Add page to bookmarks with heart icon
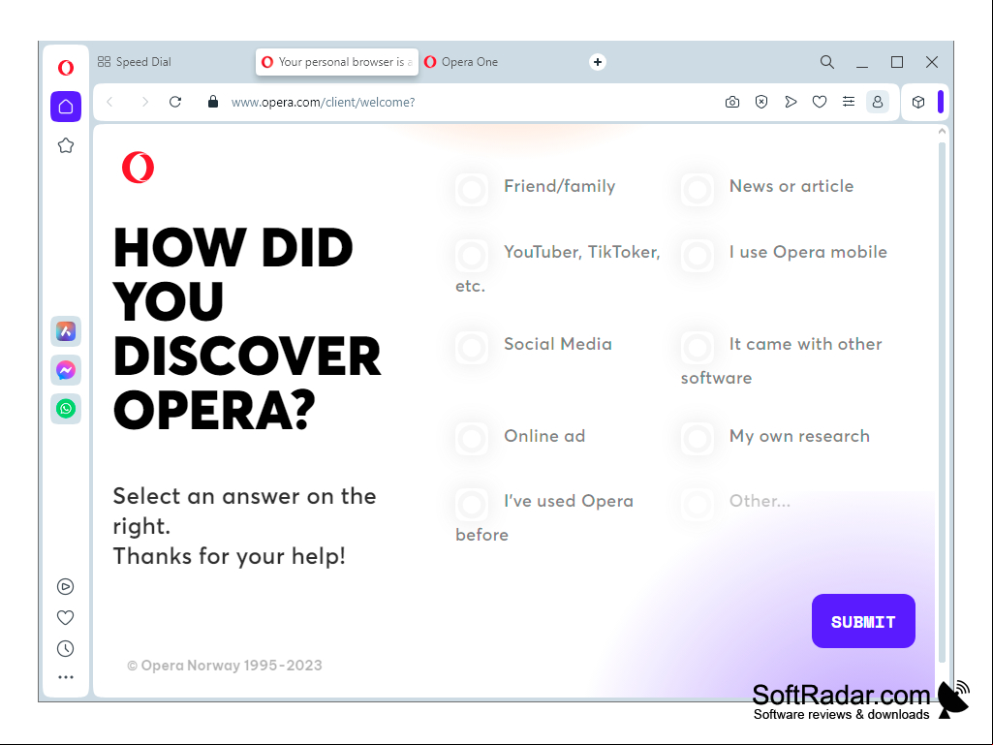The image size is (993, 745). click(820, 102)
